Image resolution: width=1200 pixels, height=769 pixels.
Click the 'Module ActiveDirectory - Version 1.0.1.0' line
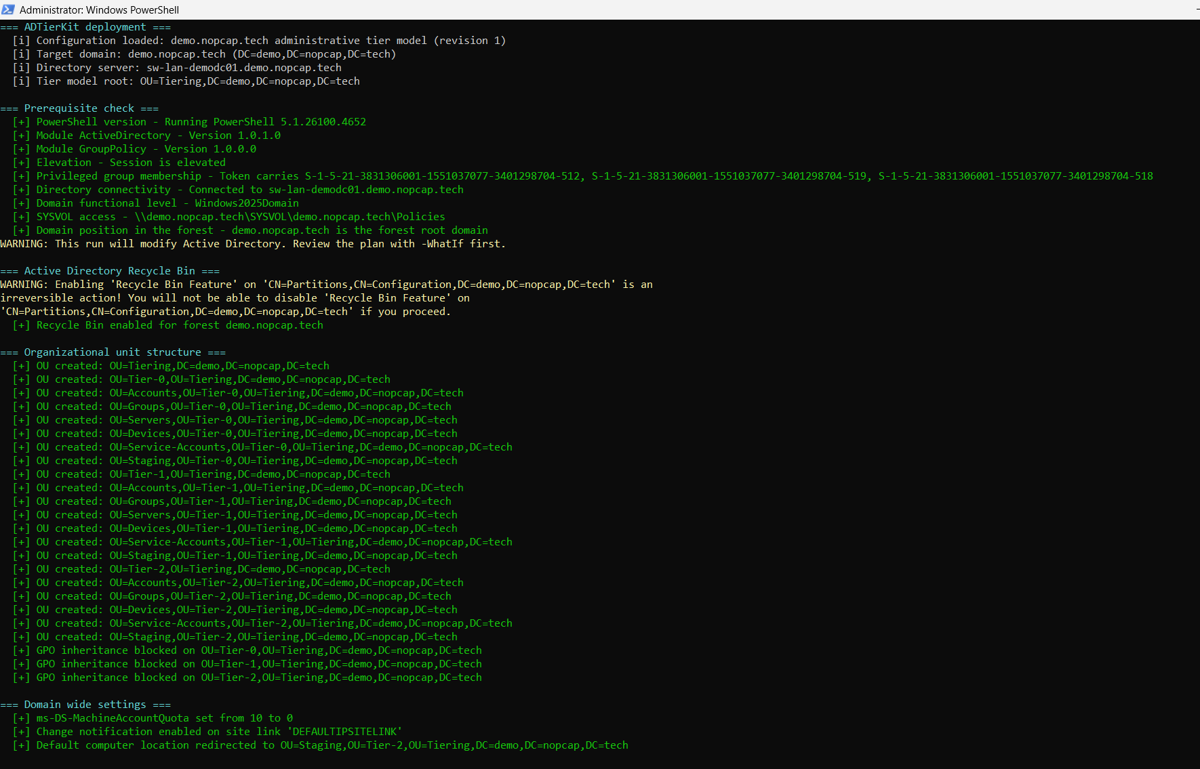pyautogui.click(x=146, y=136)
